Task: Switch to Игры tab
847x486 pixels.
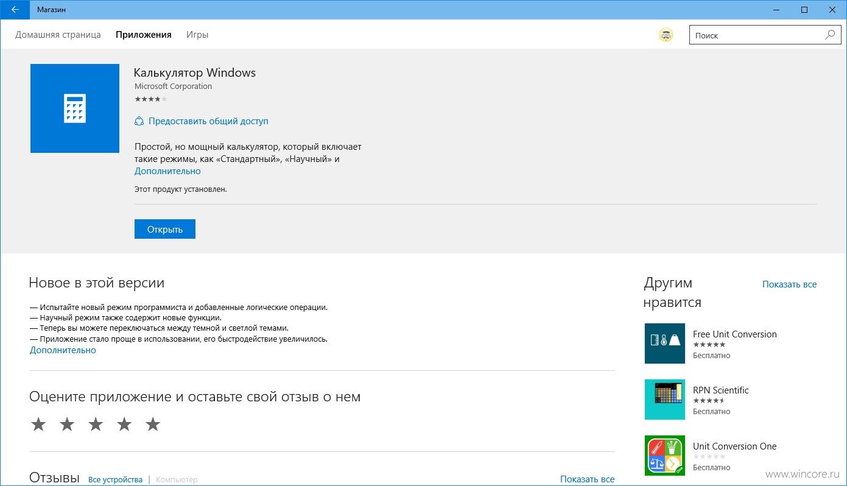Action: 197,35
